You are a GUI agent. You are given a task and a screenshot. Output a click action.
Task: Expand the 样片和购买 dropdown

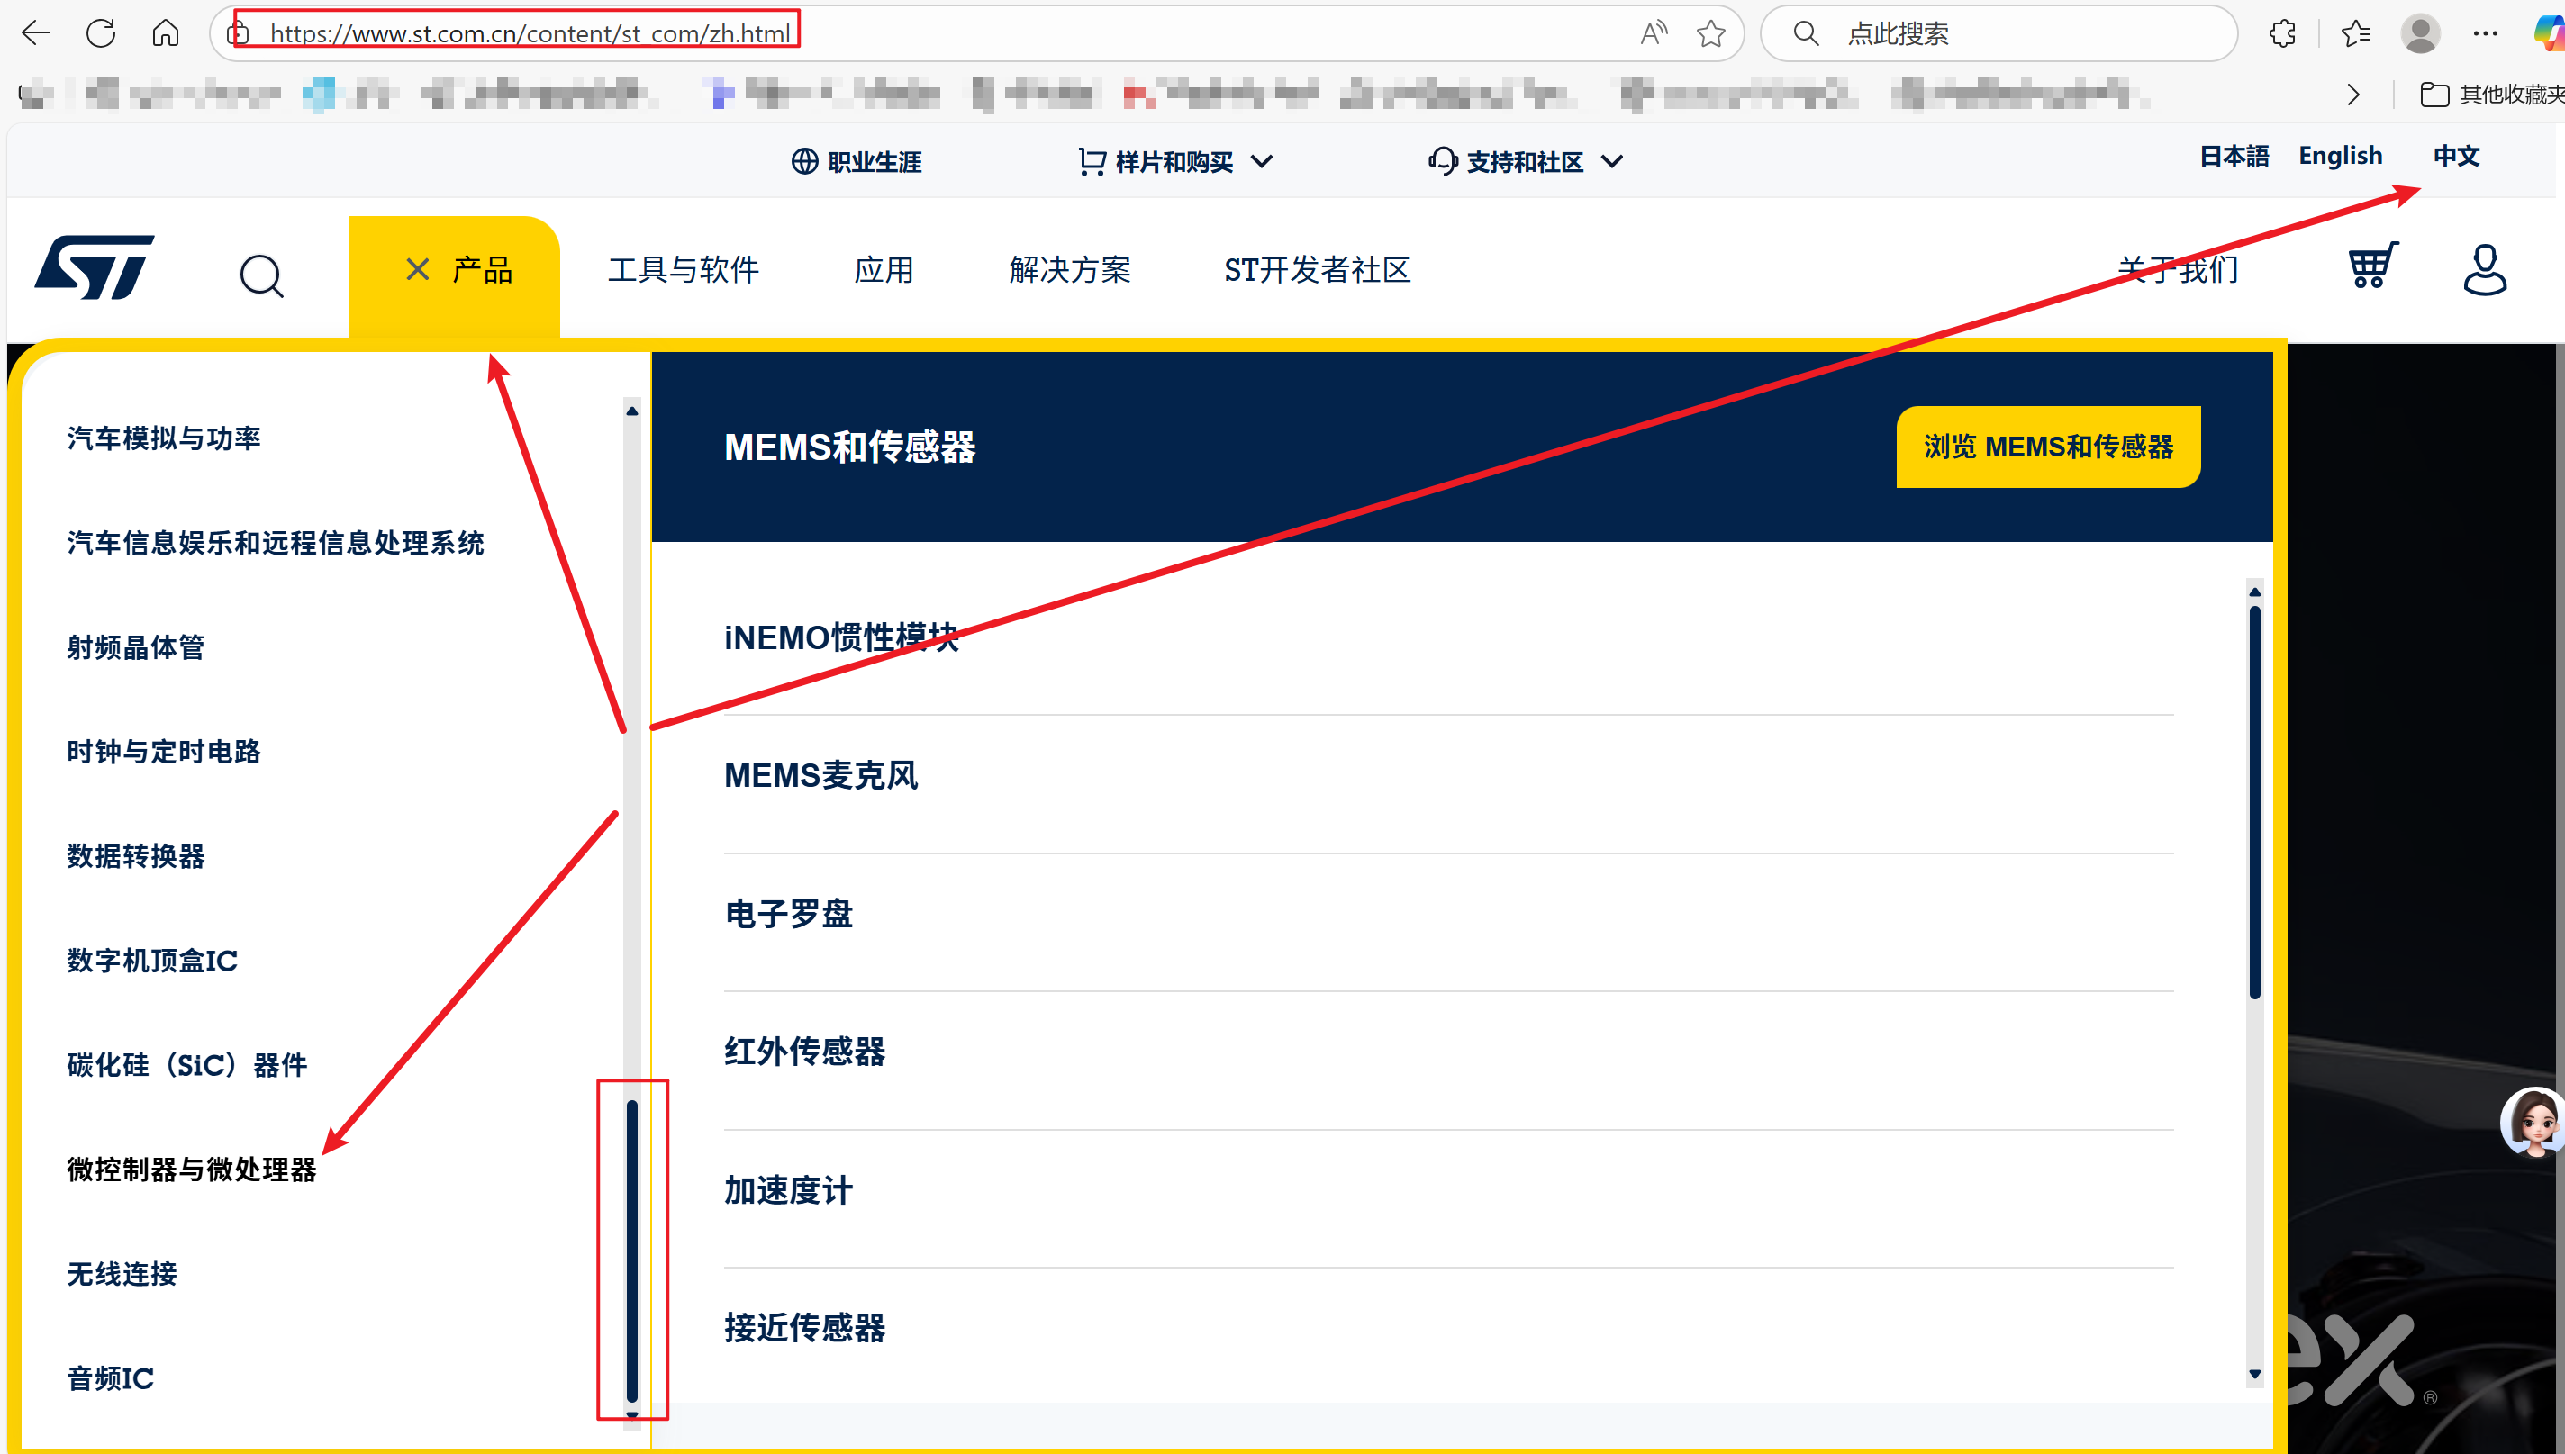1174,161
